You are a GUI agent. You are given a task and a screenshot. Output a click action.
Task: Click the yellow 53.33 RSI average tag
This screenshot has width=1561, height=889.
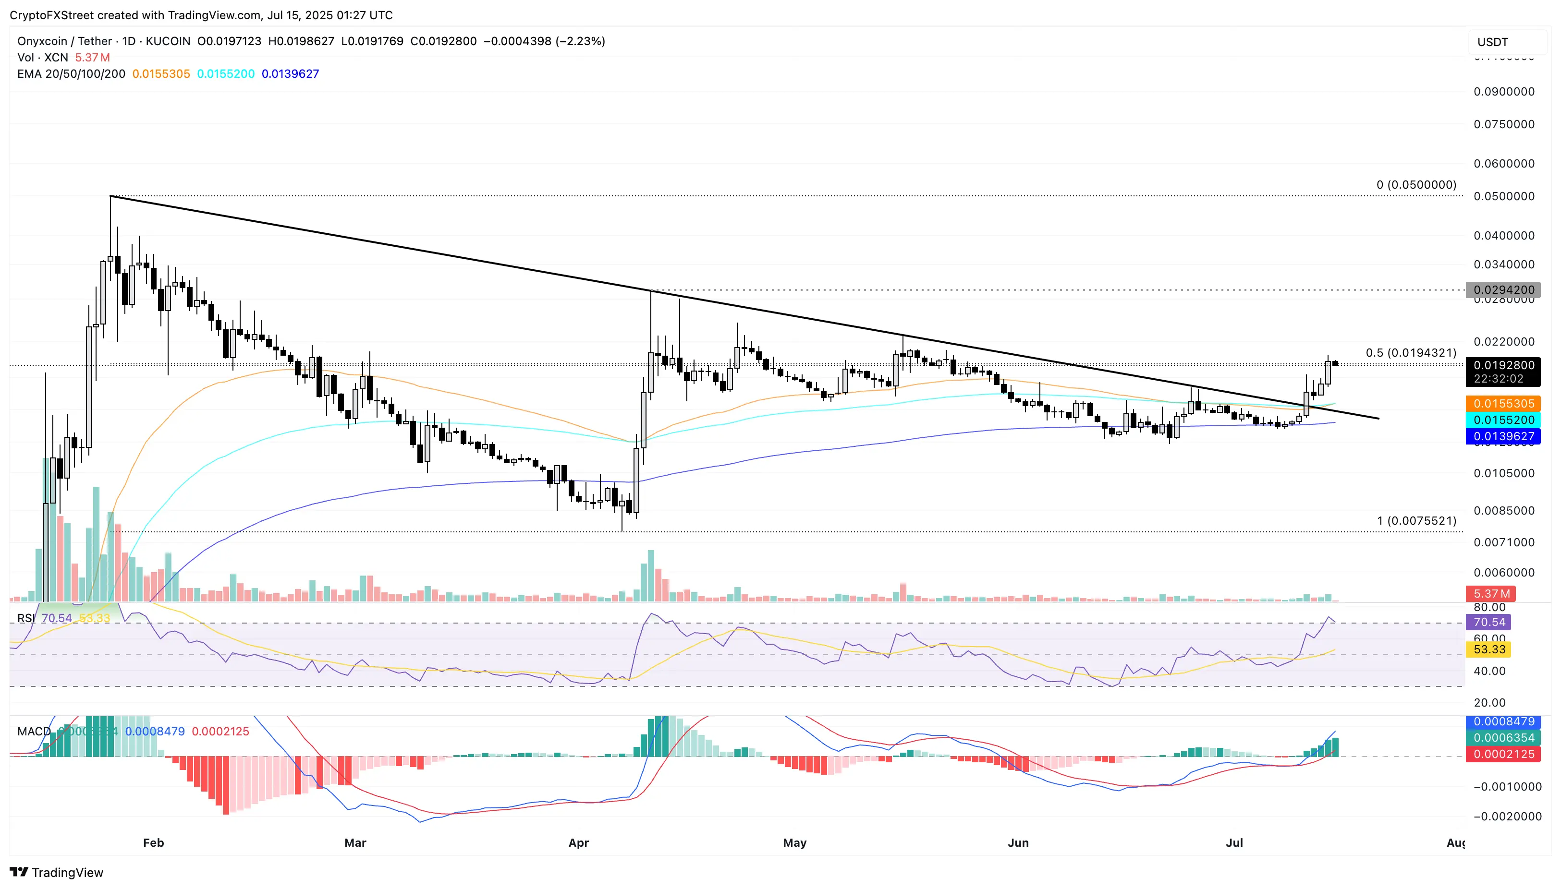pos(1488,649)
